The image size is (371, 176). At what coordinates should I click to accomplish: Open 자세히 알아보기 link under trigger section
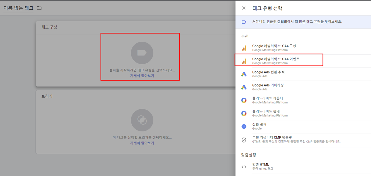click(x=142, y=143)
